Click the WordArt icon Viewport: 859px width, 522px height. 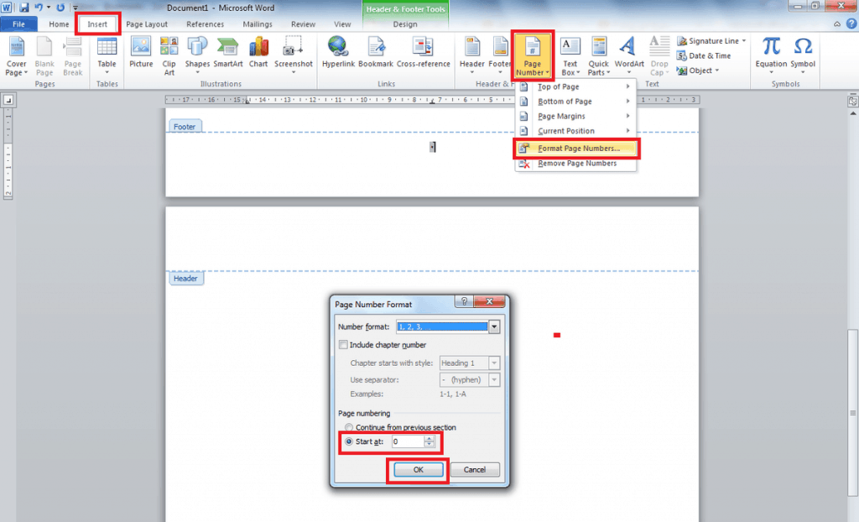(628, 52)
